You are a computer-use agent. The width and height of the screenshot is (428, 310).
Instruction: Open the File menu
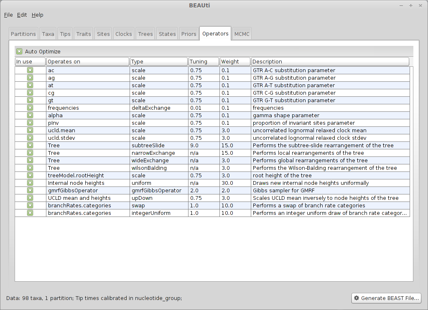tap(8, 15)
